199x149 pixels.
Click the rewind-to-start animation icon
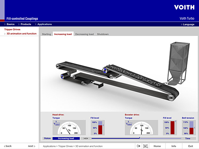[84, 138]
